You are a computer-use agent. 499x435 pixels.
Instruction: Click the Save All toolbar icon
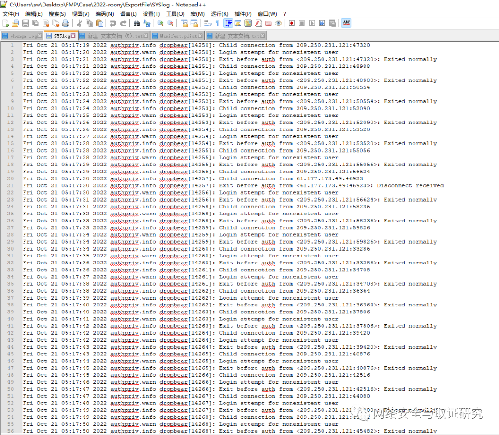36,23
